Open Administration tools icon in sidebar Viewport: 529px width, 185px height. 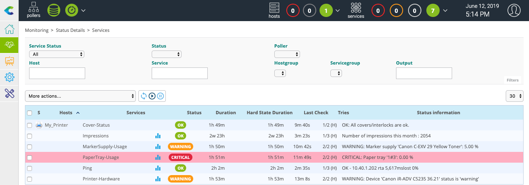(x=9, y=93)
